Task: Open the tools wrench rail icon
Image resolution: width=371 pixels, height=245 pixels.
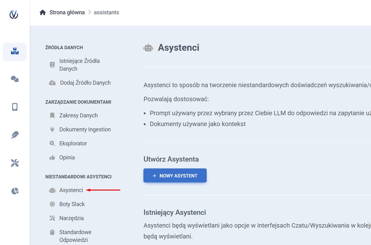Action: coord(15,163)
